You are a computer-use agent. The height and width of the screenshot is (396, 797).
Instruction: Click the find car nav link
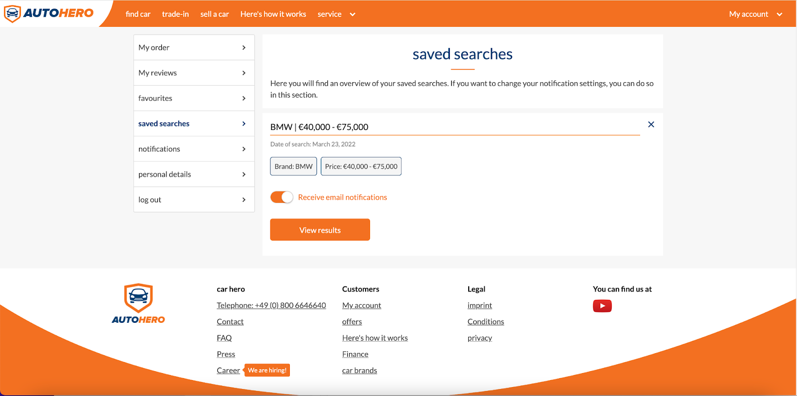(138, 14)
